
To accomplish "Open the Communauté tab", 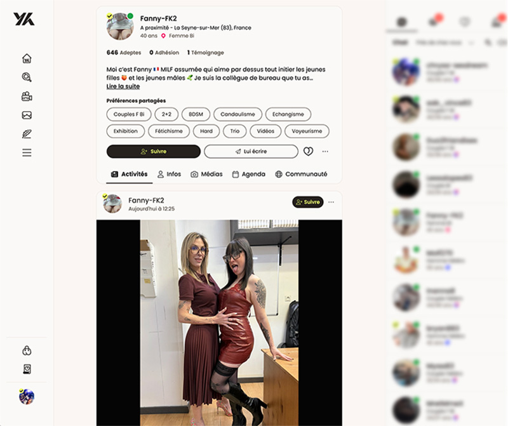I will coord(301,175).
